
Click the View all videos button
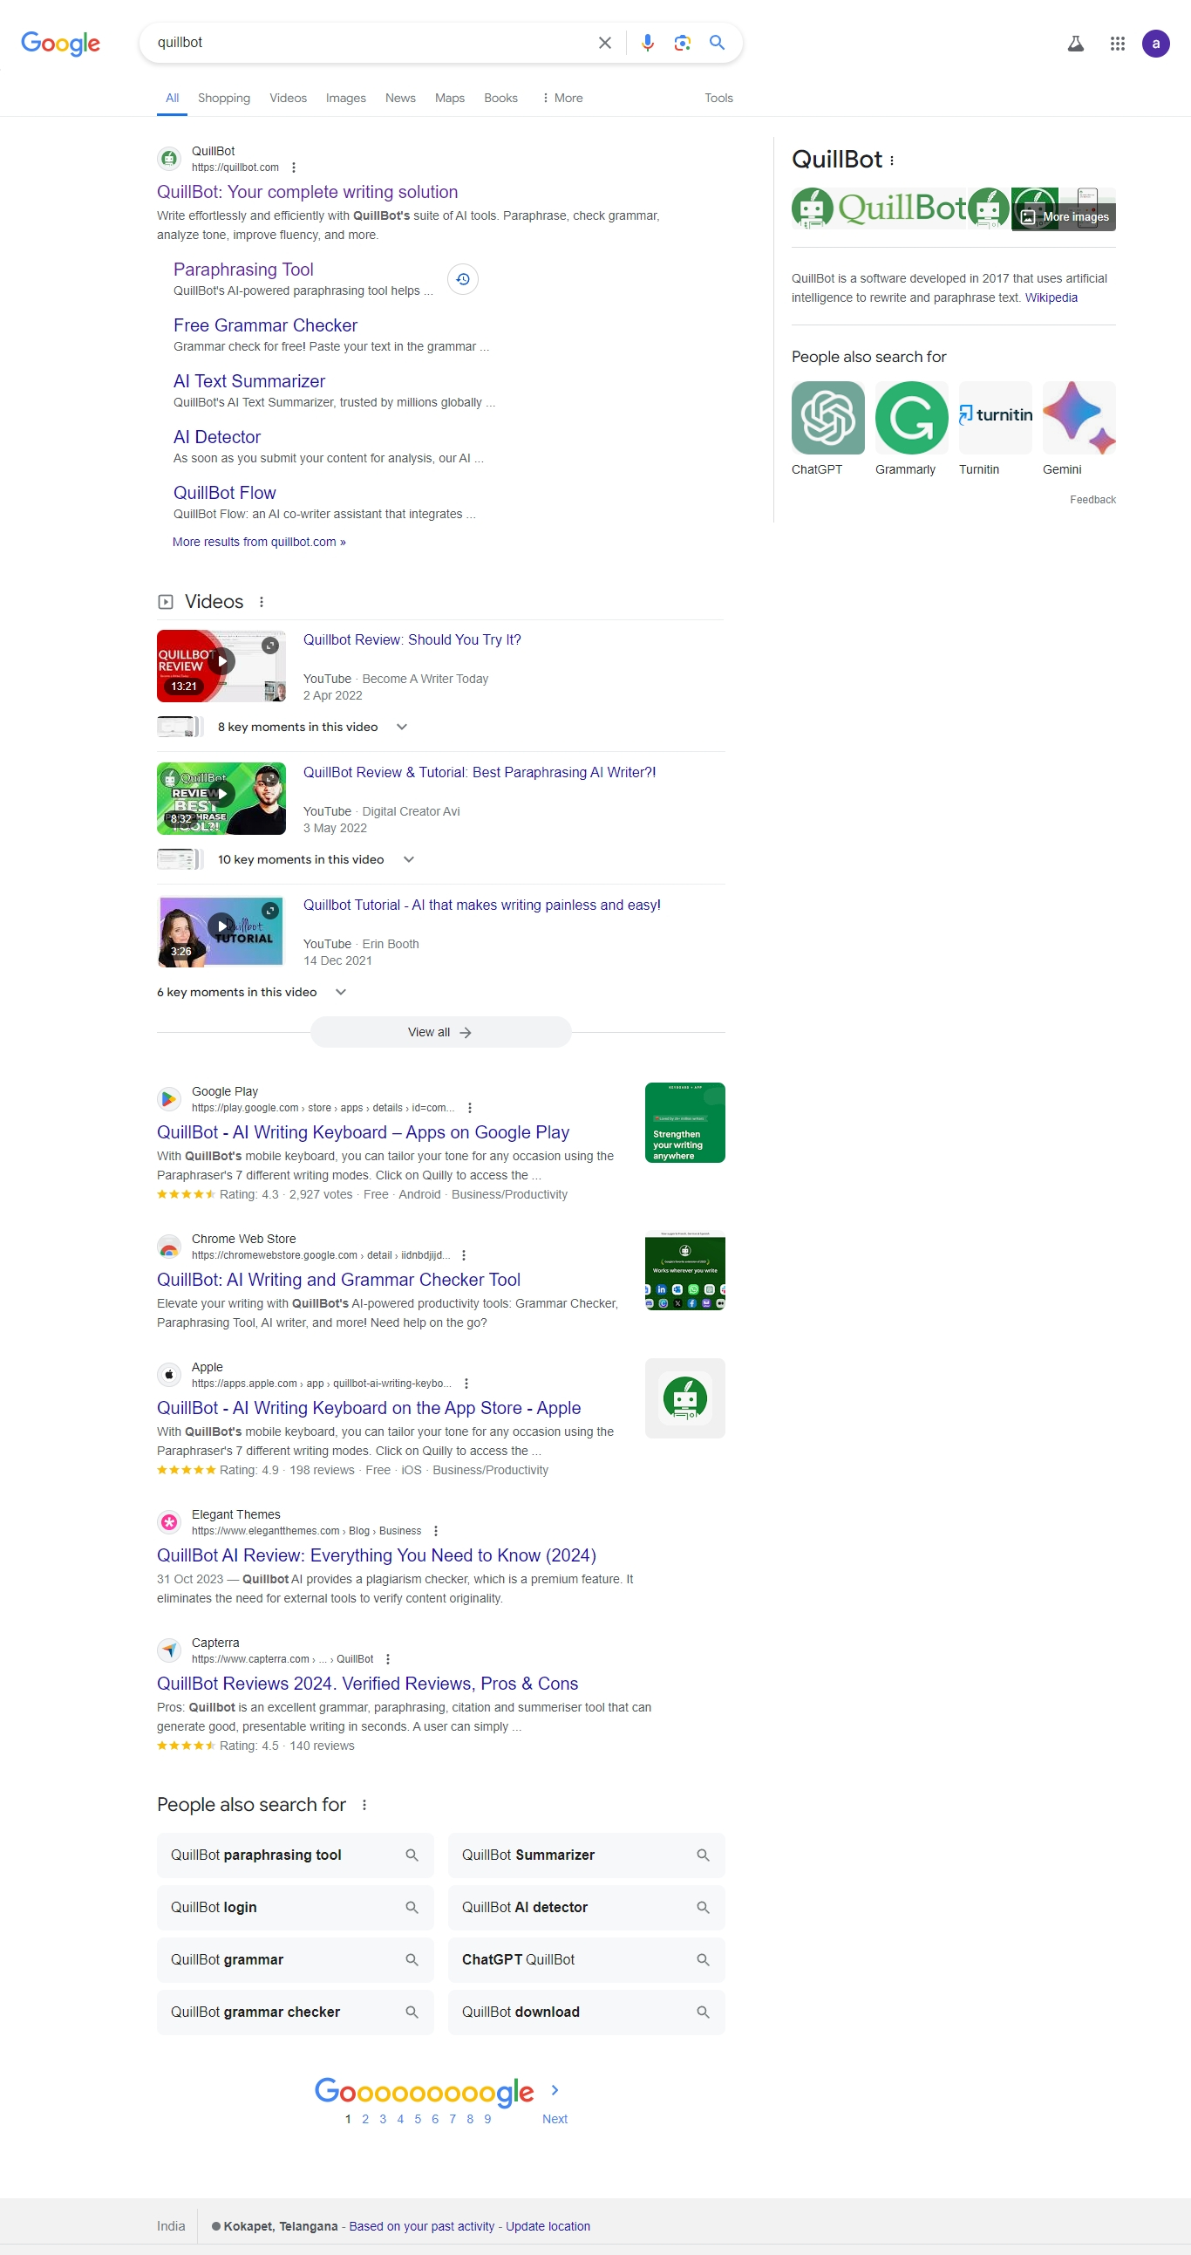[x=440, y=1032]
